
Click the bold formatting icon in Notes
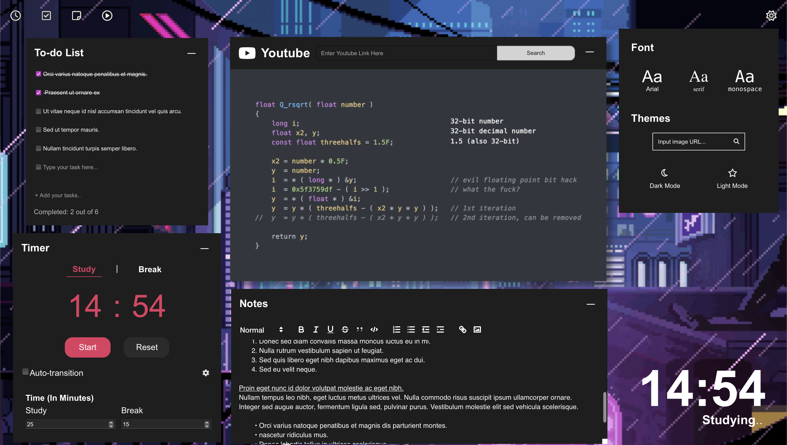click(301, 329)
